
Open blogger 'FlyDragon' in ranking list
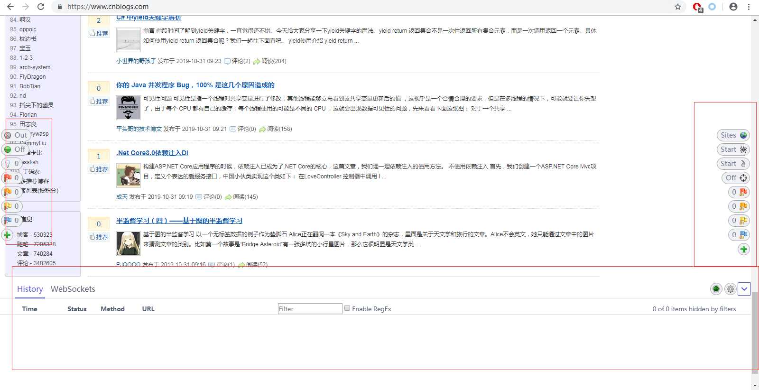pos(33,77)
